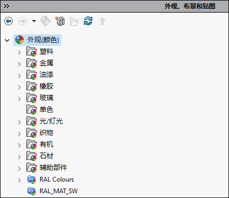The width and height of the screenshot is (229, 198).
Task: Select the 光/灯光 tree item
Action: pyautogui.click(x=51, y=121)
